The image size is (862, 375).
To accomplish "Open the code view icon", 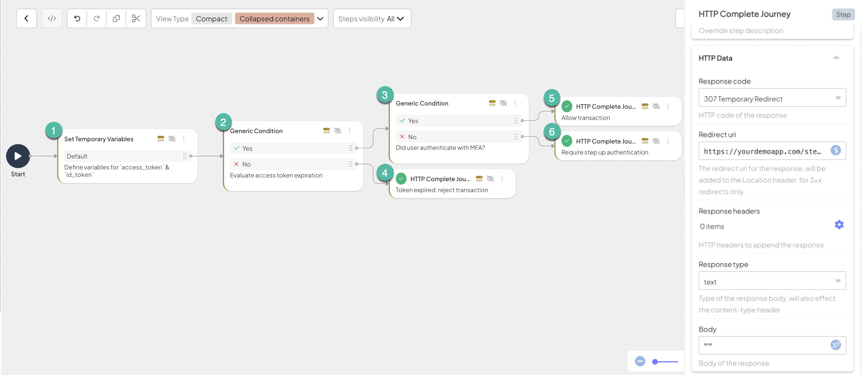I will pos(52,18).
